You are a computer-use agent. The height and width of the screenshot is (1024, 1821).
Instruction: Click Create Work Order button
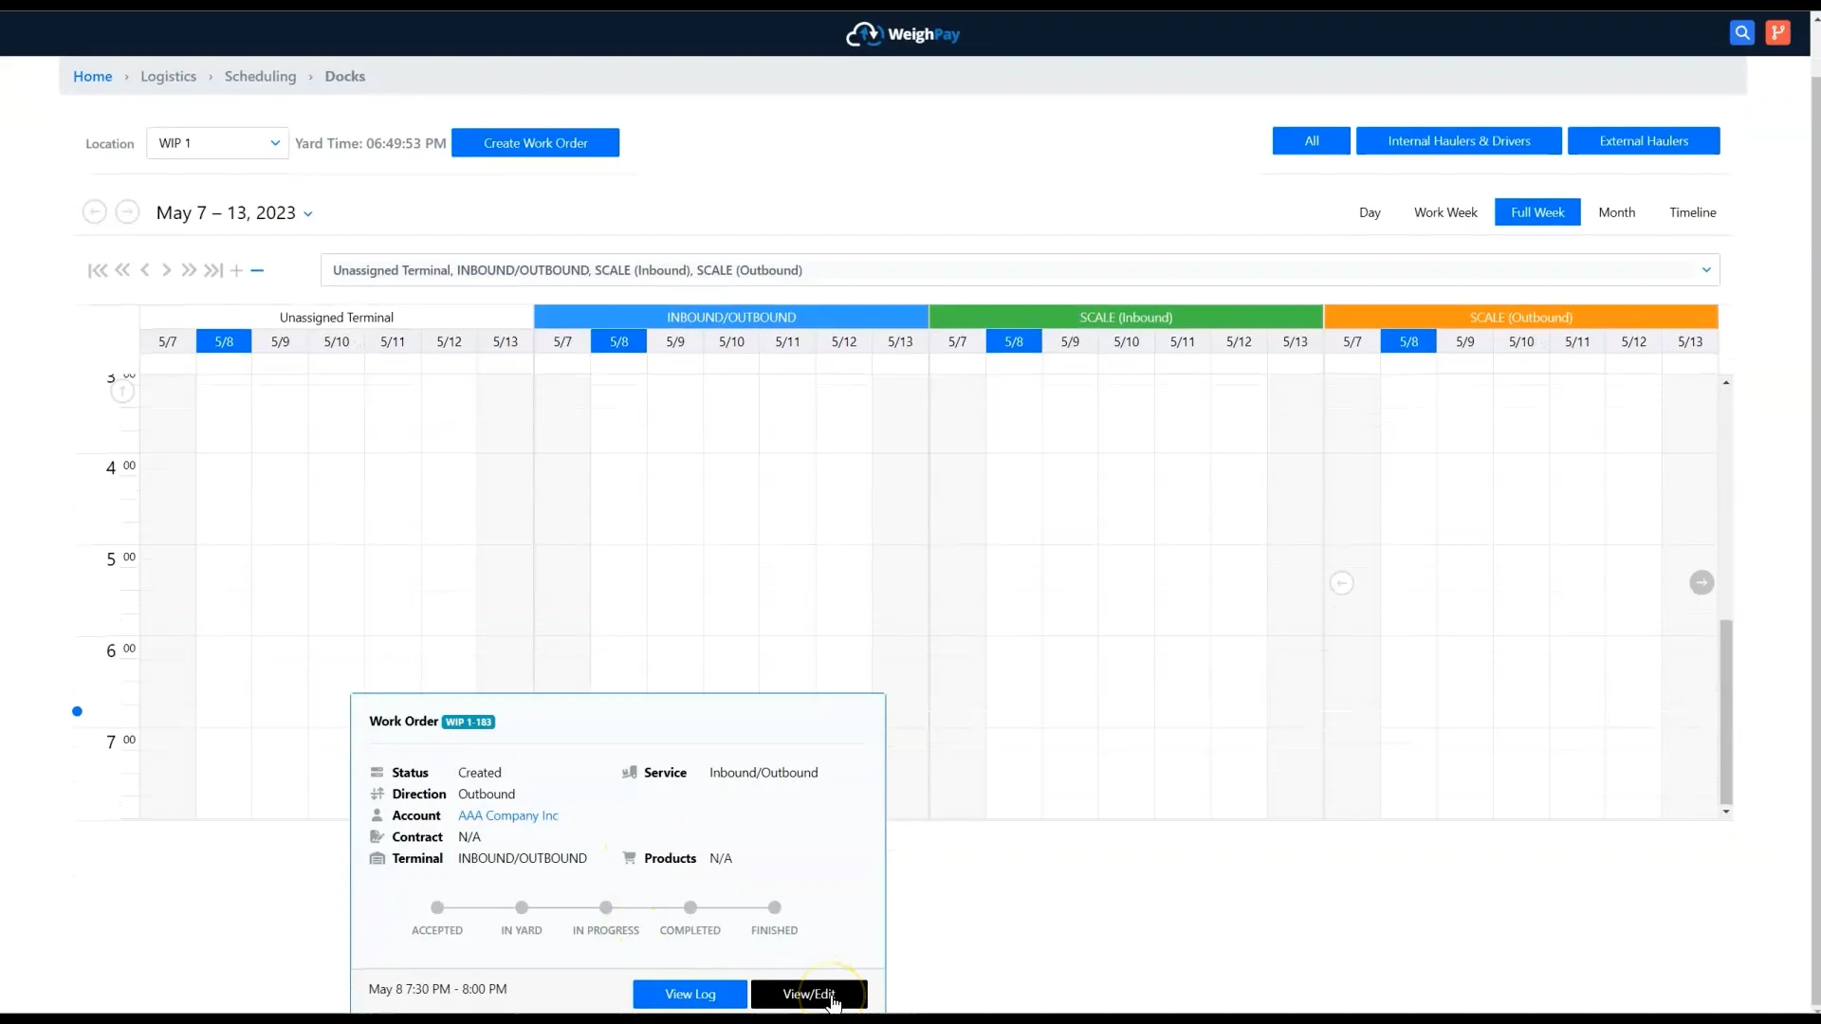click(535, 143)
